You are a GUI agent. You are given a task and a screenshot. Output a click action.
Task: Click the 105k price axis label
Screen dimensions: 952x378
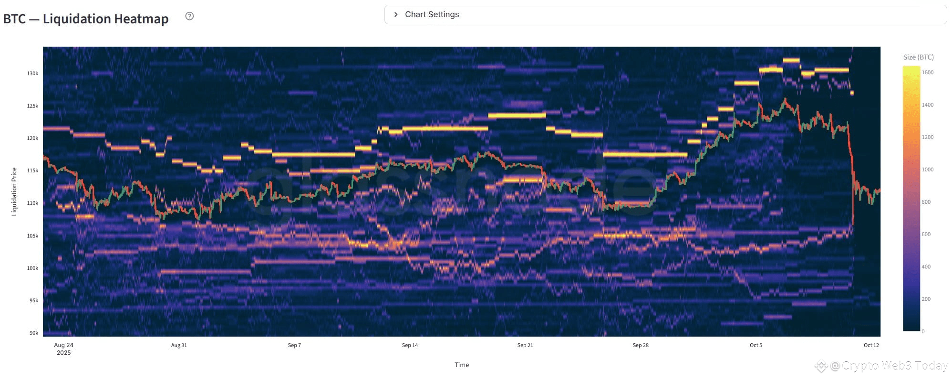point(32,236)
